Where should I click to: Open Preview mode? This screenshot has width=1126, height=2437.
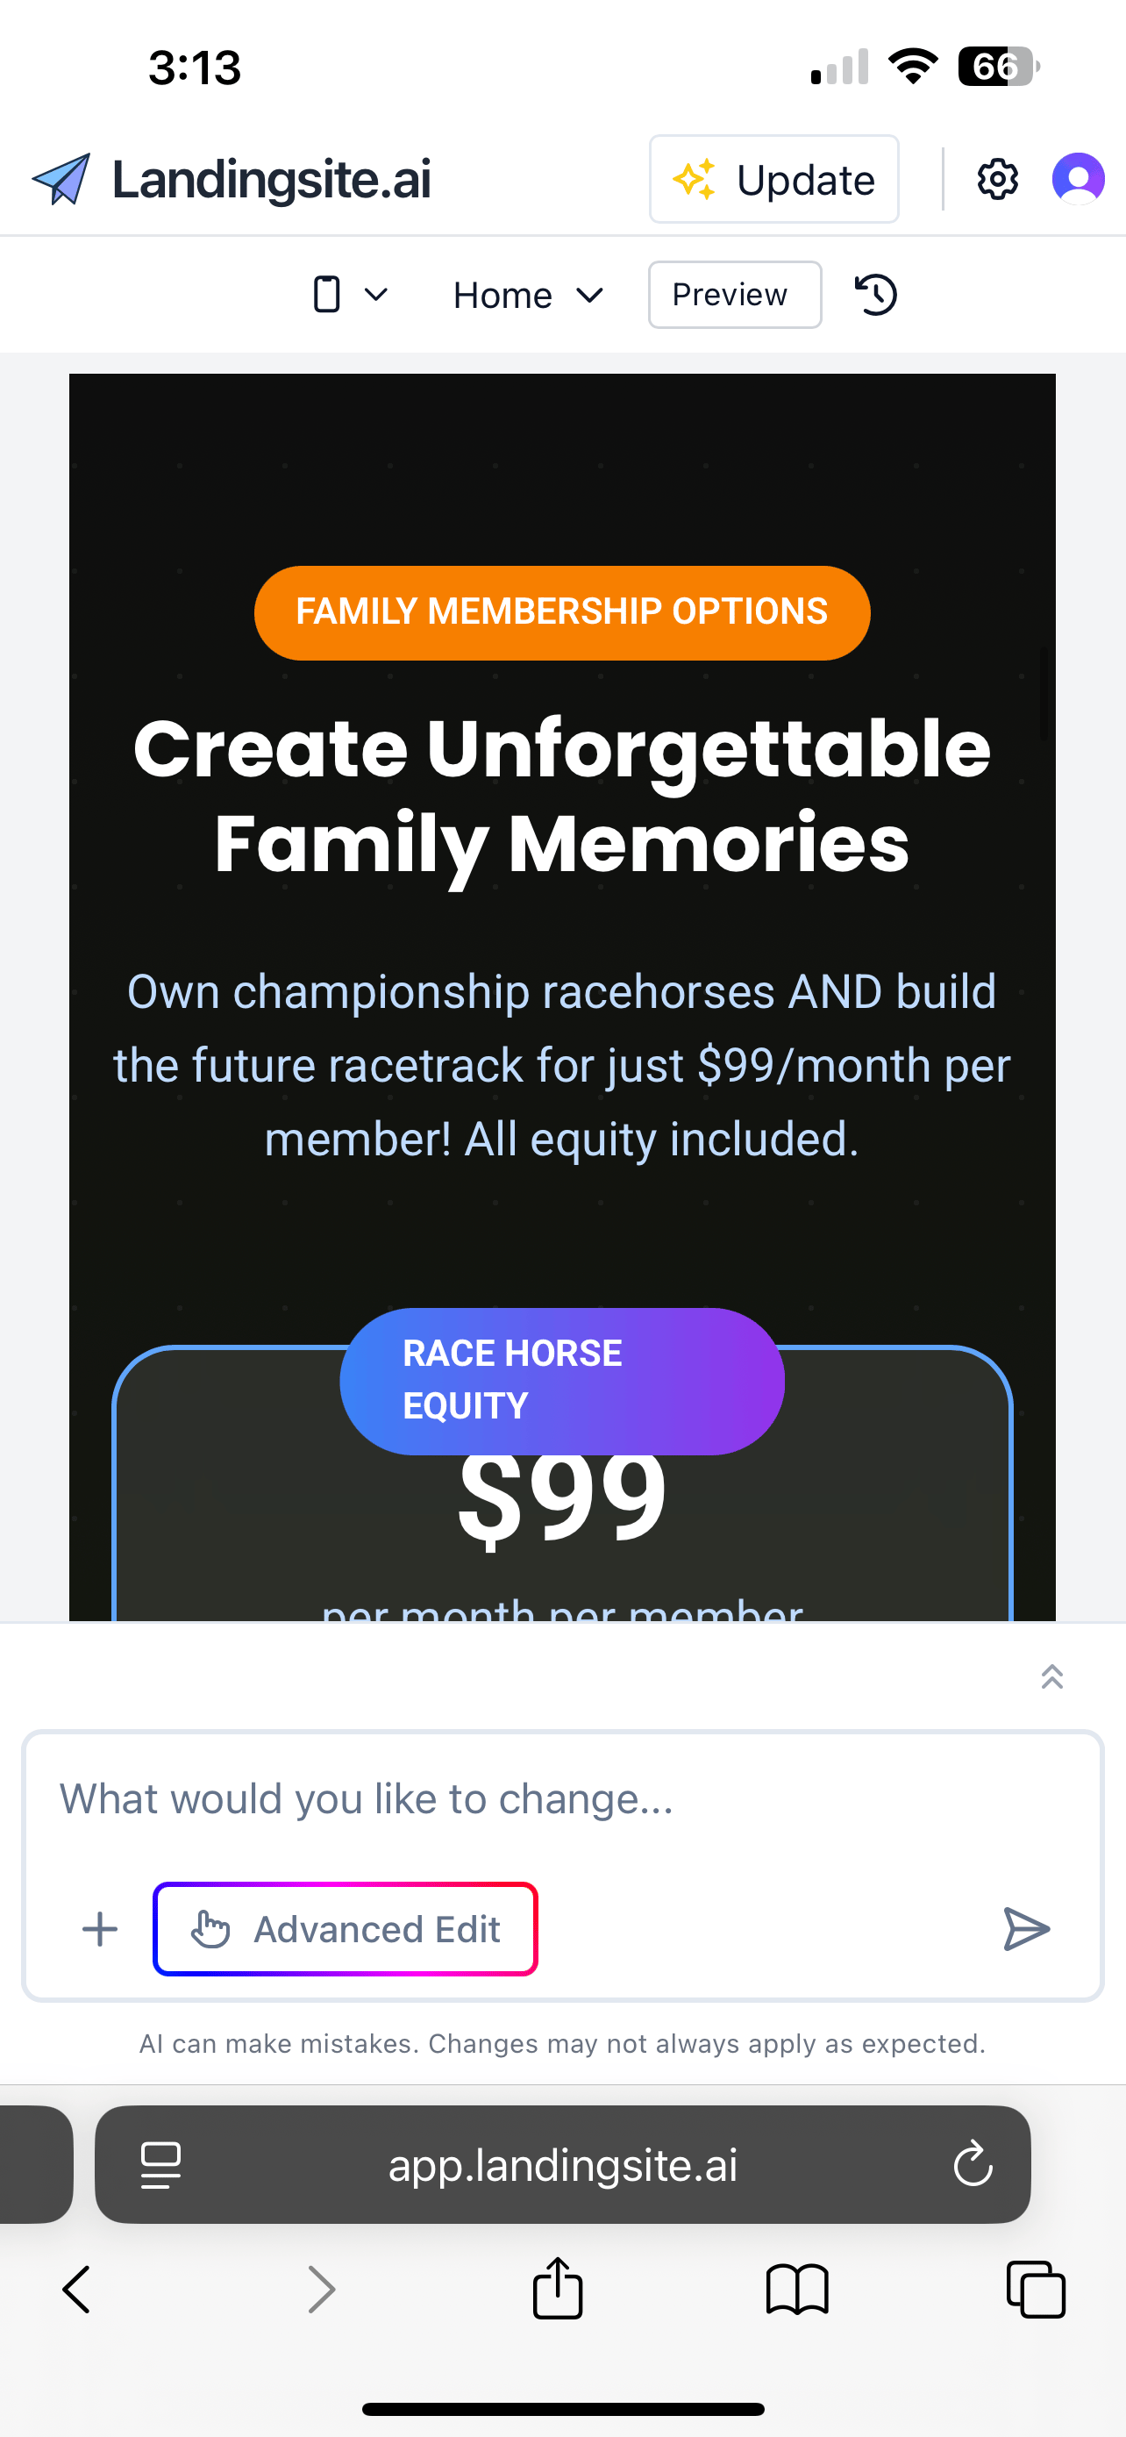[x=734, y=294]
